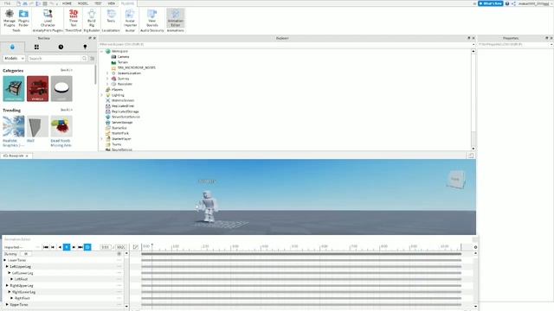Click add track plus icon beside Dummy
554x311 pixels.
pyautogui.click(x=119, y=254)
